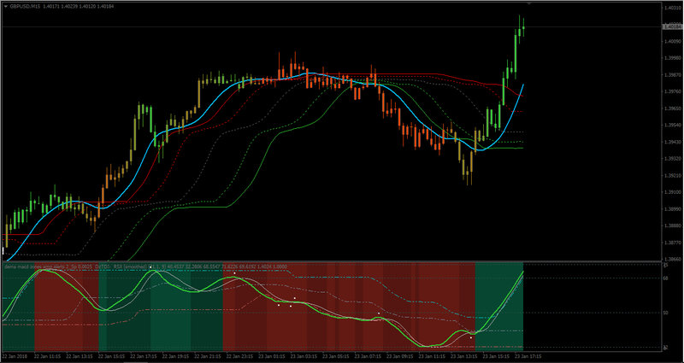Click the 1.39870 price axis label
The height and width of the screenshot is (363, 684).
click(x=672, y=75)
